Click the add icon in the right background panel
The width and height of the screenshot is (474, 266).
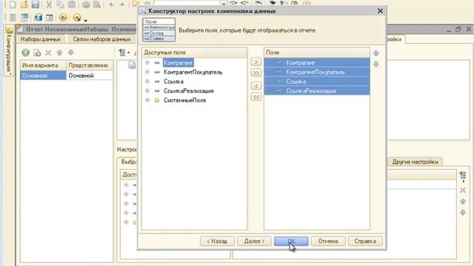[462, 176]
